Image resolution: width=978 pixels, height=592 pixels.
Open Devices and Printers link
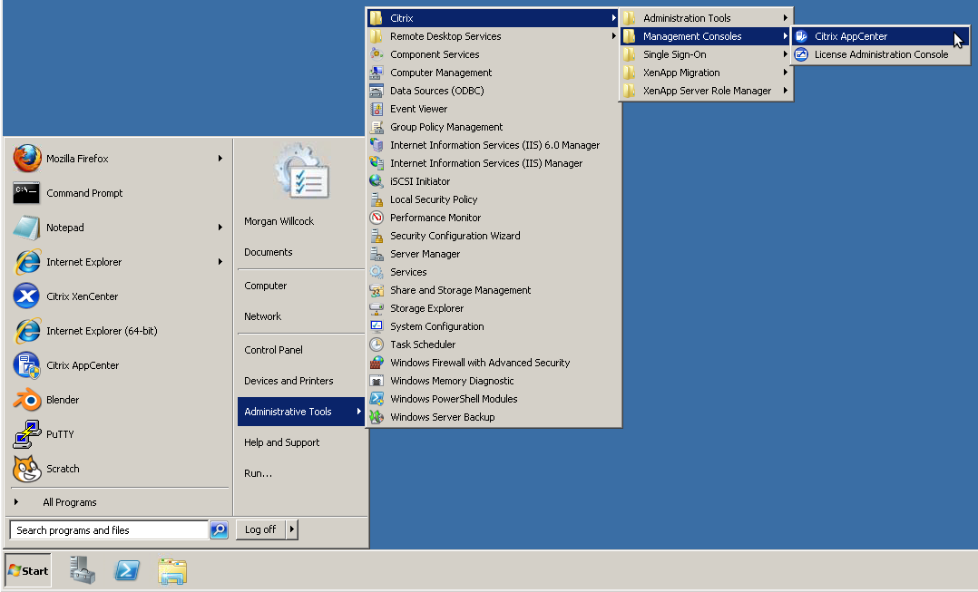click(x=289, y=381)
